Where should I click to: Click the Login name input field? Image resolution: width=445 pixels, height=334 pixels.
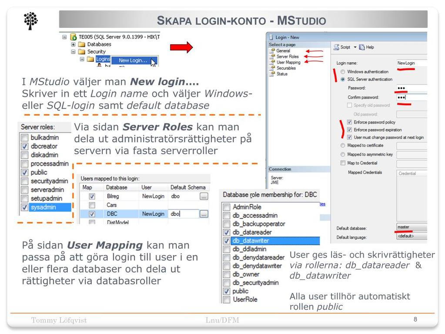(412, 63)
